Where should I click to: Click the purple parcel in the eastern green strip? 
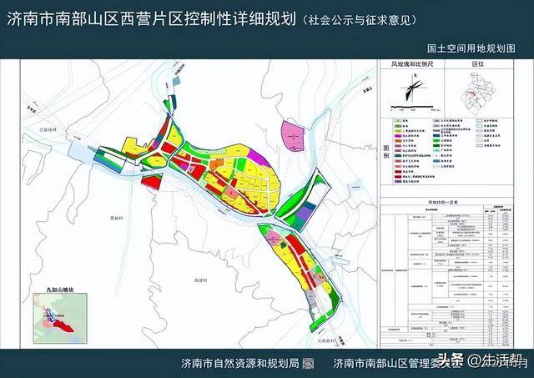tap(304, 214)
